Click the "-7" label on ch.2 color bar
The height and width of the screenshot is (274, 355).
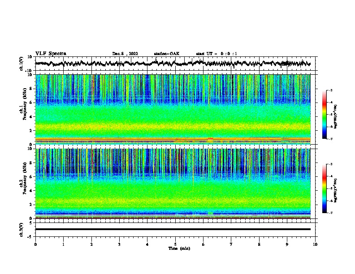point(330,213)
